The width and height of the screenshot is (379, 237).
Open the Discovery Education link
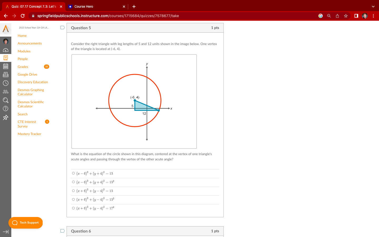33,82
